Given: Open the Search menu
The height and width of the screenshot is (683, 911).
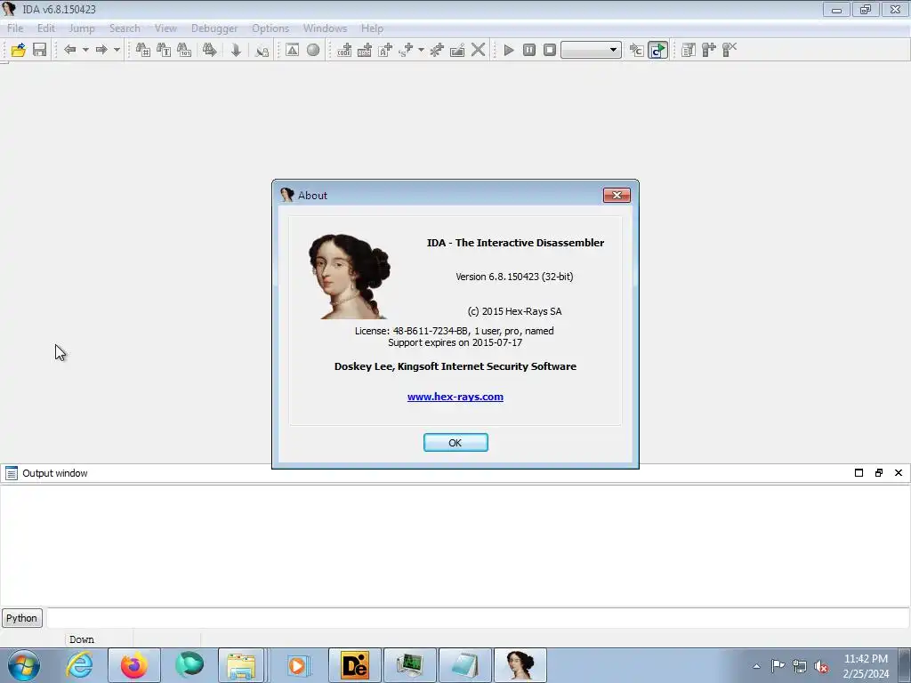Looking at the screenshot, I should coord(125,28).
